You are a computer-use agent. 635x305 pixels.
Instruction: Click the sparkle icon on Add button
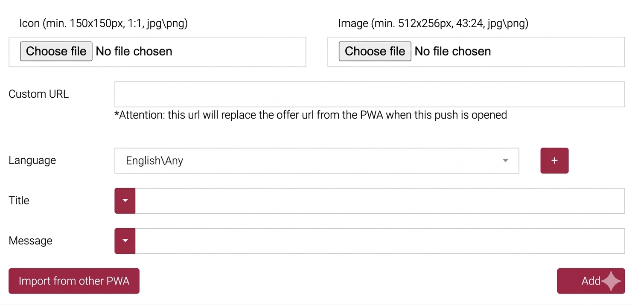[x=611, y=281]
